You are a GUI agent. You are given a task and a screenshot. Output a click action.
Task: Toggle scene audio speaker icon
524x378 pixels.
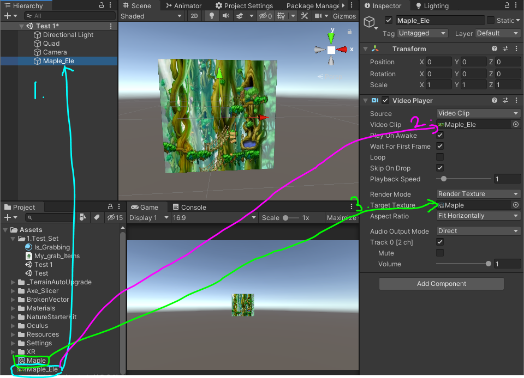(x=226, y=16)
